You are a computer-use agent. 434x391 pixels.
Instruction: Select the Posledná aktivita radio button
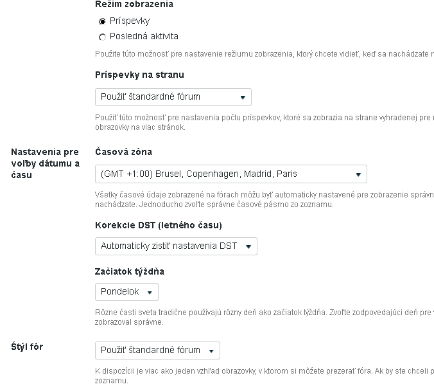(x=103, y=37)
